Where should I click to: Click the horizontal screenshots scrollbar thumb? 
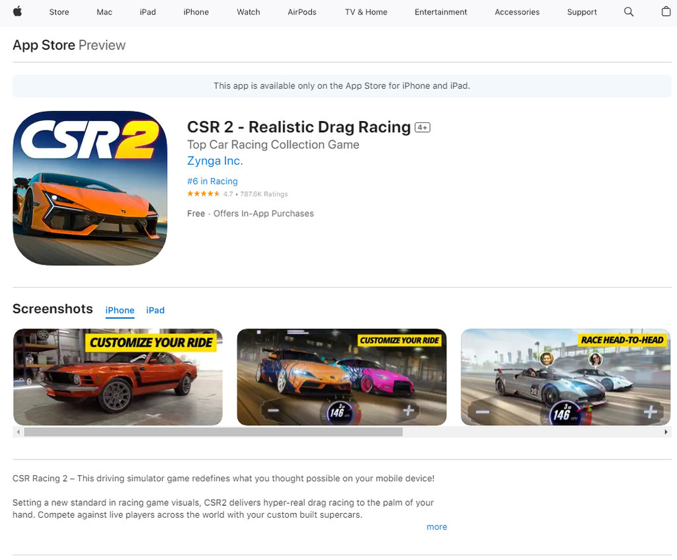[214, 432]
